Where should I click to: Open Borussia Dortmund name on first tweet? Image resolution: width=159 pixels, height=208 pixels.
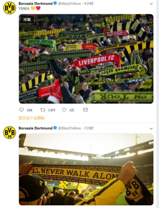point(35,4)
